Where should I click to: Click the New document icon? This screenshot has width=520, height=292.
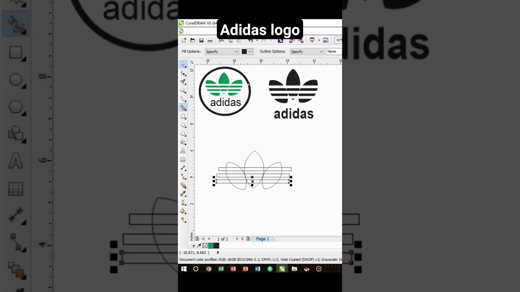pos(184,40)
